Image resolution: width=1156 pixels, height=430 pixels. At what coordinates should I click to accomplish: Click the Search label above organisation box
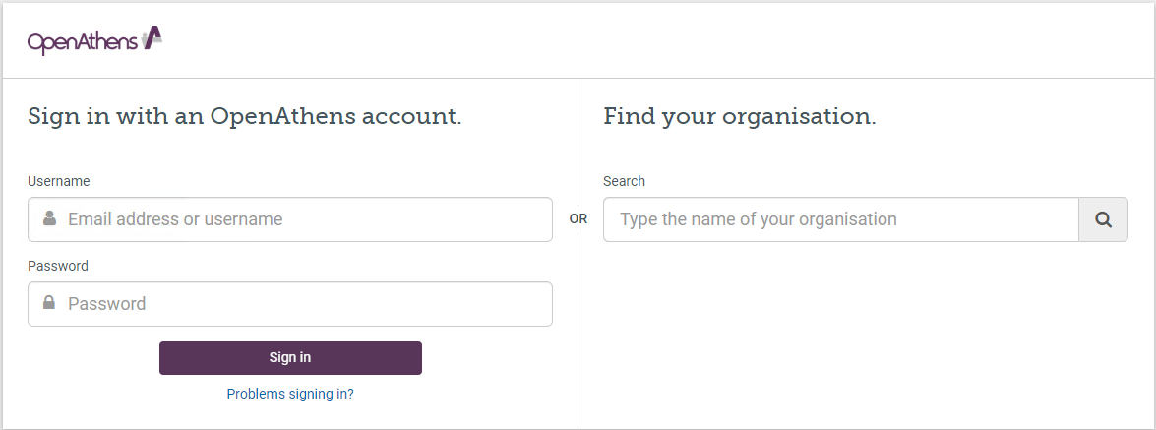point(625,181)
